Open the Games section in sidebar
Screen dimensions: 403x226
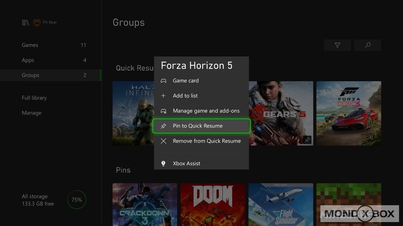point(30,45)
